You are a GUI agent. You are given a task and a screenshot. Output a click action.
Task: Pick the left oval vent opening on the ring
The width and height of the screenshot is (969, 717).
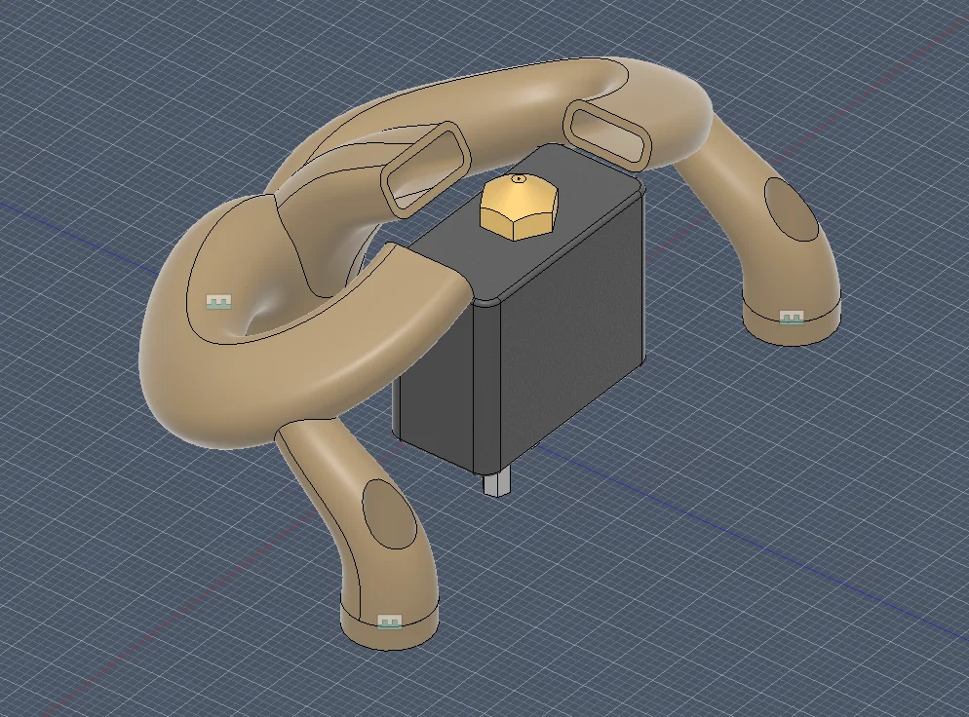[424, 170]
